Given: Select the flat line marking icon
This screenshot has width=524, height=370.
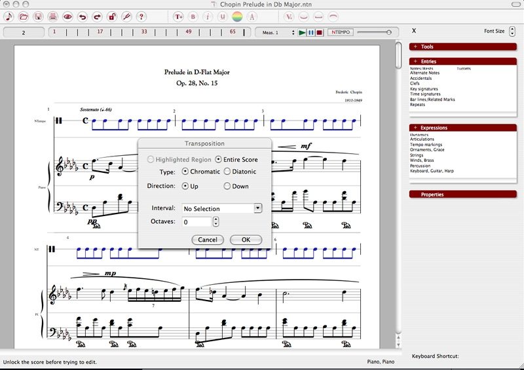Looking at the screenshot, I should 318,17.
